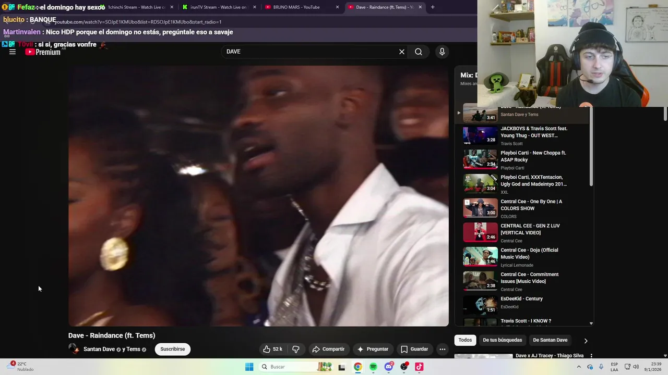Viewport: 668px width, 375px height.
Task: Open Discord from the taskbar
Action: [388, 367]
